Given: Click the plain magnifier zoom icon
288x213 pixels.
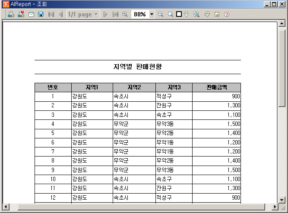Looking at the screenshot, I should click(171, 14).
